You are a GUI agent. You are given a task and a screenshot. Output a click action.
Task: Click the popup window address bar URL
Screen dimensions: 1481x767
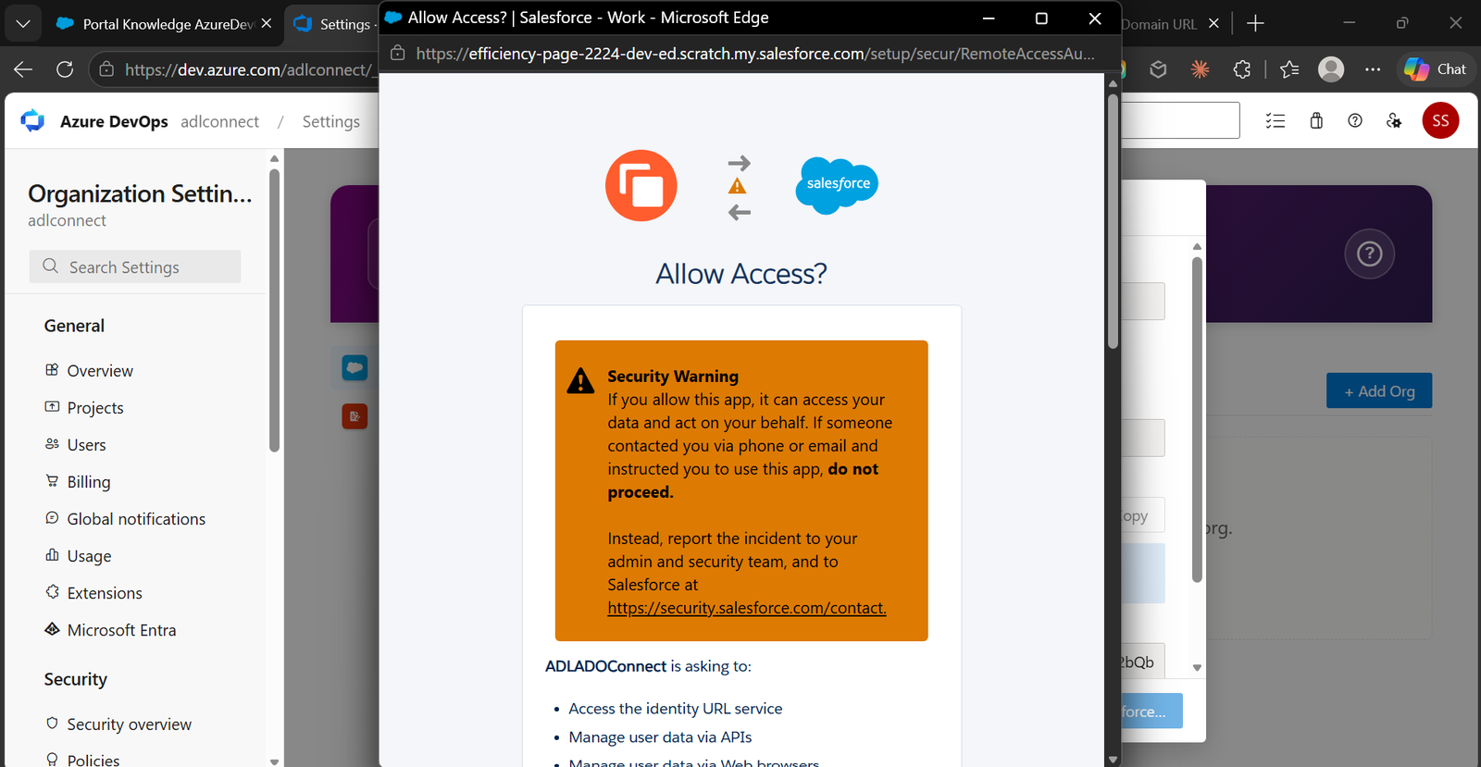[x=754, y=54]
